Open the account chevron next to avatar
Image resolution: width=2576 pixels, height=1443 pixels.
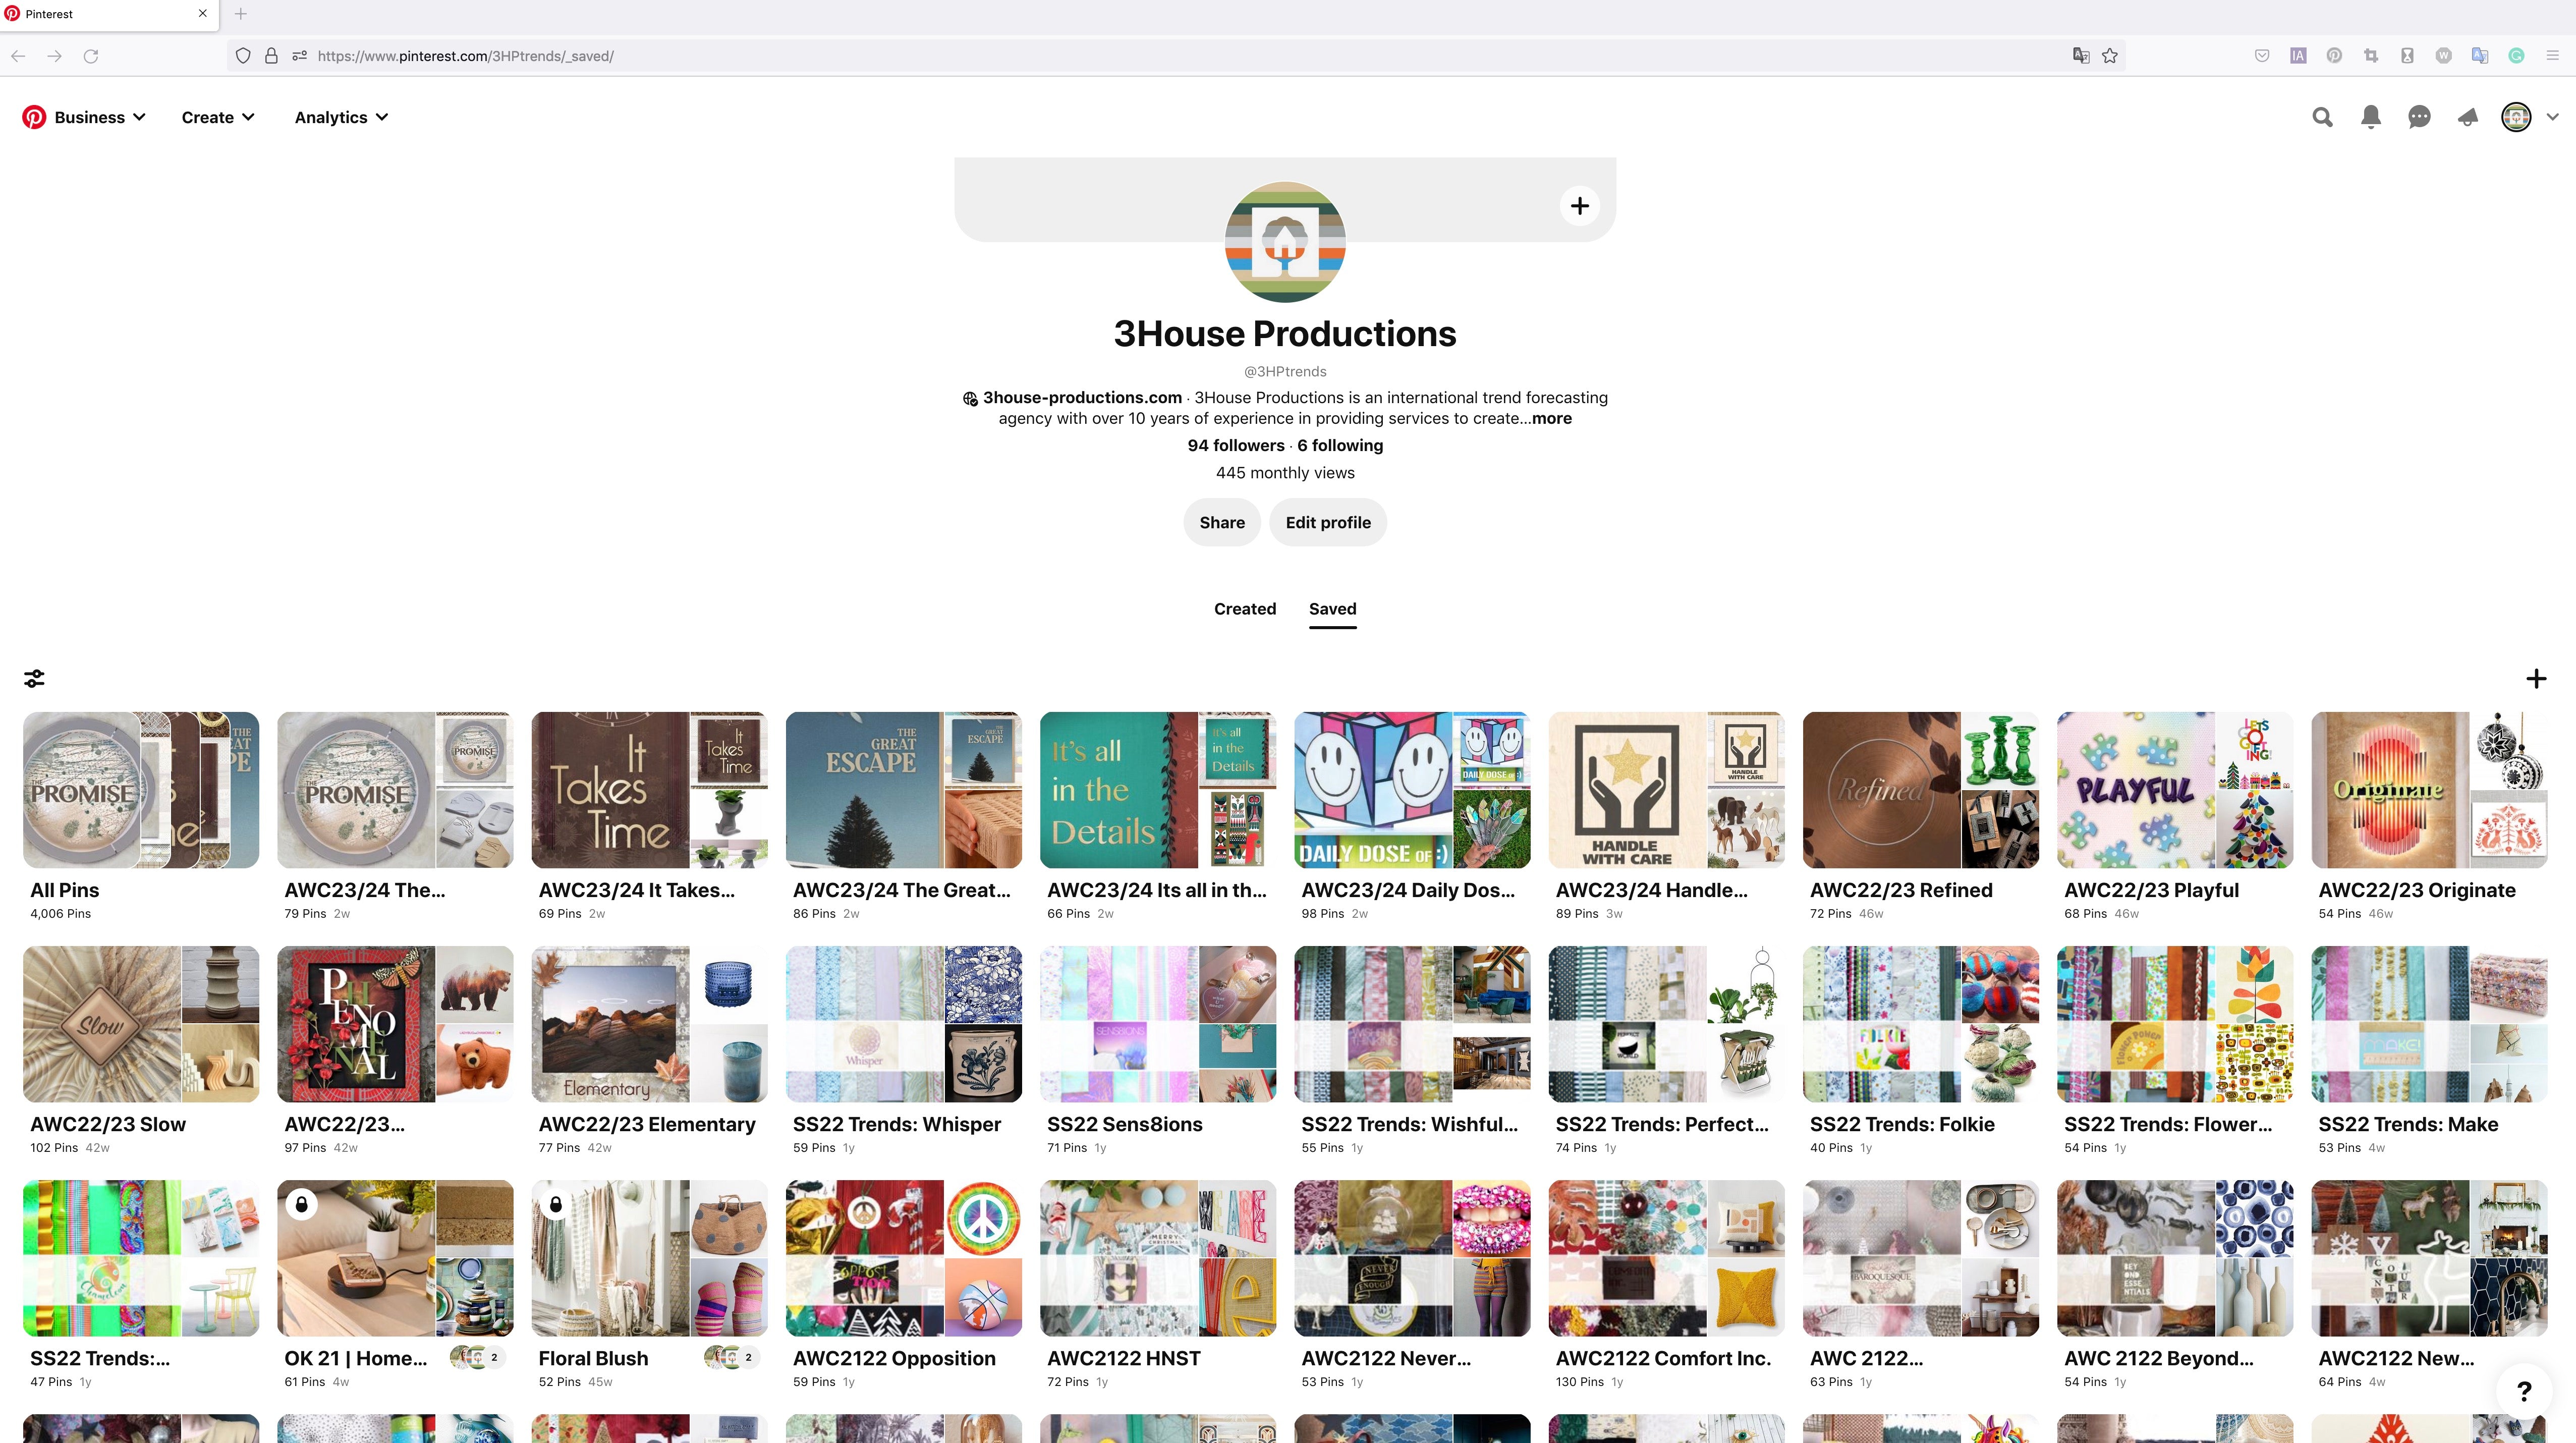[x=2552, y=117]
